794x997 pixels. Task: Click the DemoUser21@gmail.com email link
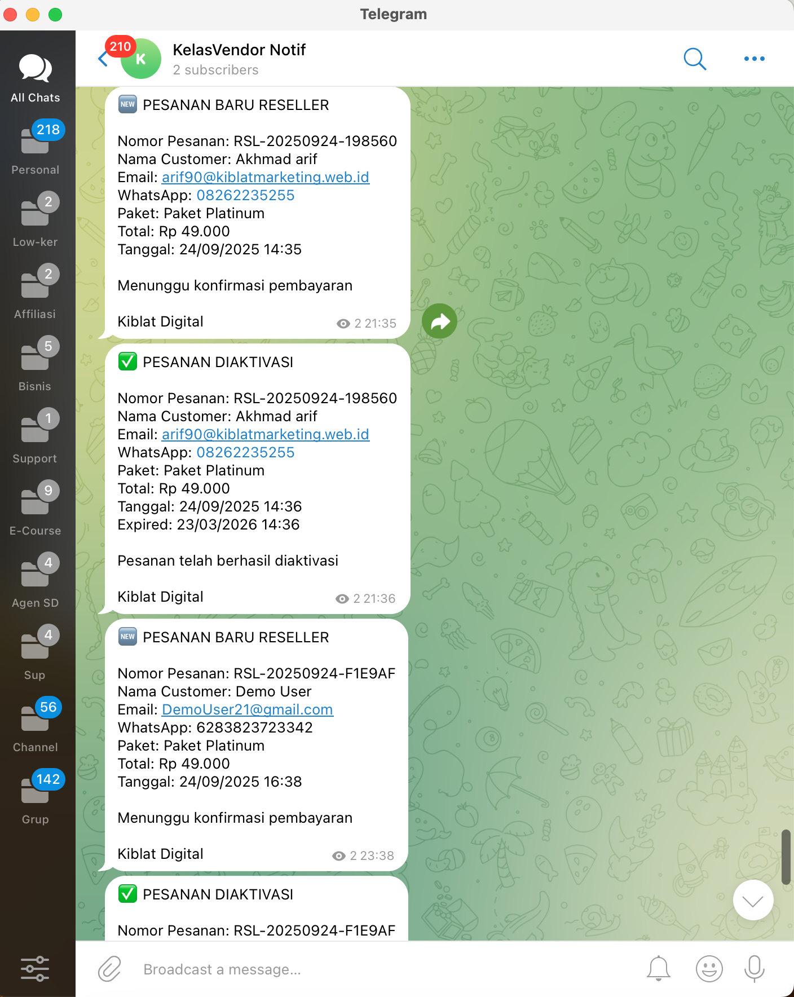[x=248, y=709]
